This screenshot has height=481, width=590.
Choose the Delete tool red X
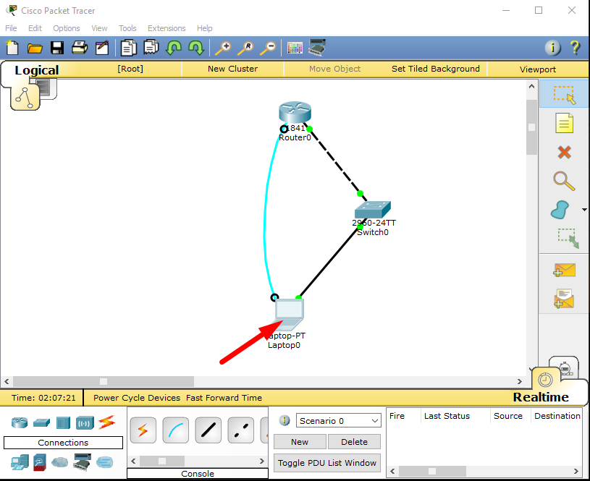click(564, 153)
